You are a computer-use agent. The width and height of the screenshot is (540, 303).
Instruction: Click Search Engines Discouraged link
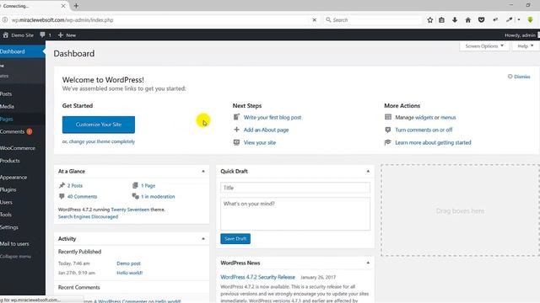(x=88, y=217)
